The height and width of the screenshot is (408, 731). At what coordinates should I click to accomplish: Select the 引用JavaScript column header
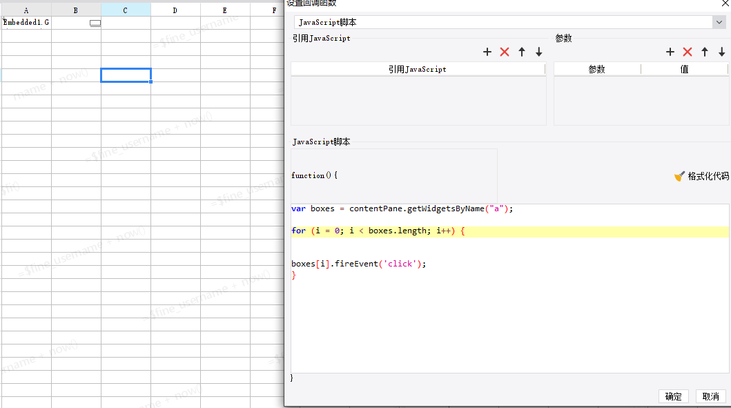pos(418,69)
